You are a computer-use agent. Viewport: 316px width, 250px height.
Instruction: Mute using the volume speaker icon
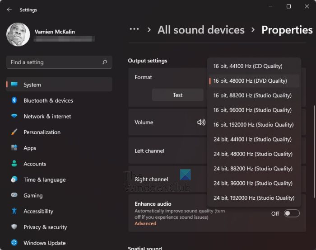201,122
